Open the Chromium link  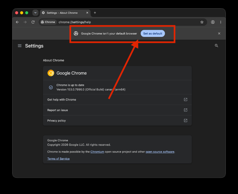click(97, 152)
